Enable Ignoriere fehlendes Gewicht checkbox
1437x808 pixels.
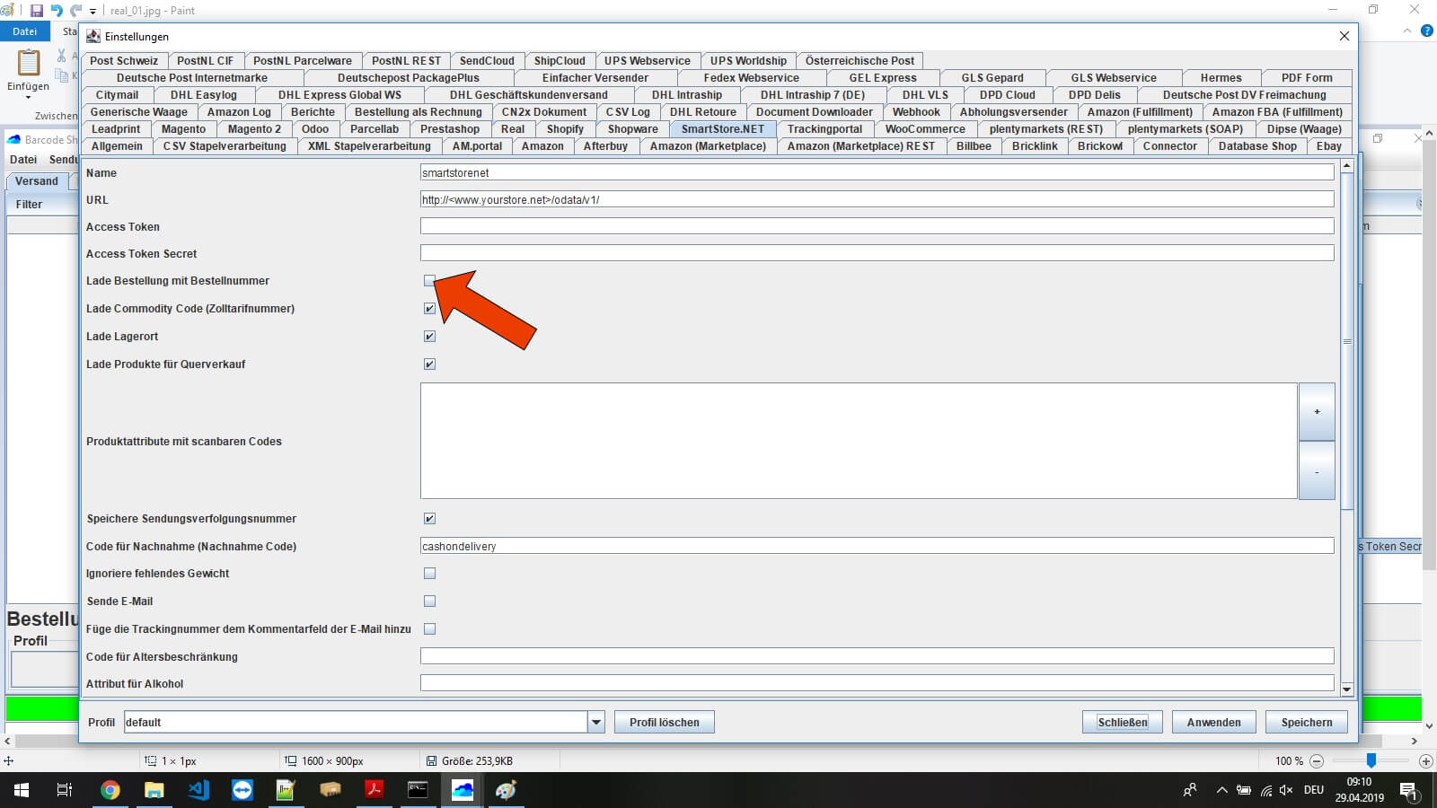point(429,574)
